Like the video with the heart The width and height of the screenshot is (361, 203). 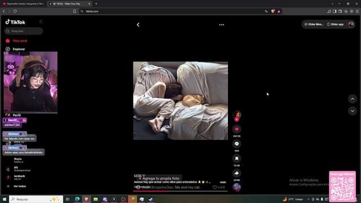(x=237, y=129)
